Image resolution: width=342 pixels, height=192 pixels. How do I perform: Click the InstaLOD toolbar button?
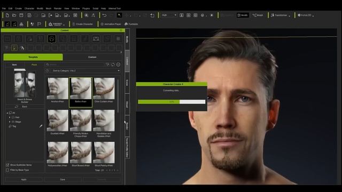click(304, 15)
